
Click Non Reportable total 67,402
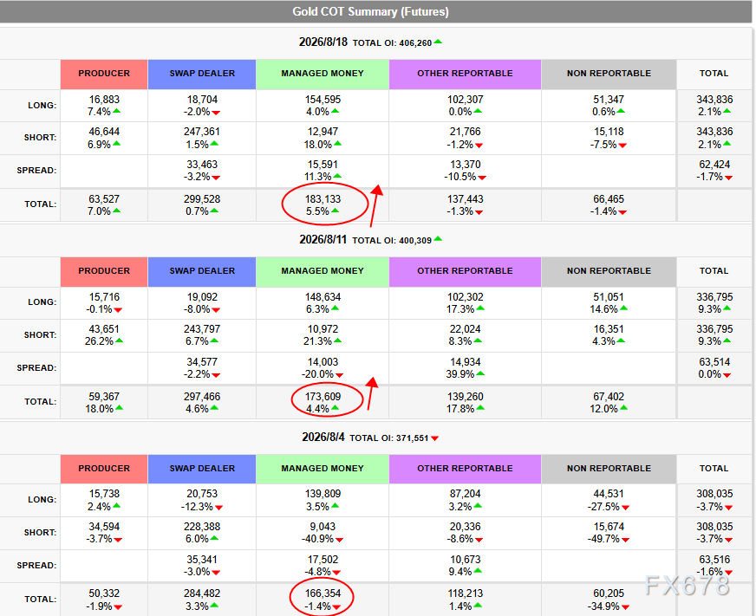[609, 397]
